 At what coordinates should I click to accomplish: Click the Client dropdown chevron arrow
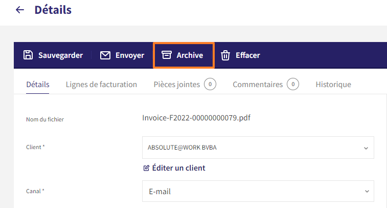pyautogui.click(x=366, y=148)
